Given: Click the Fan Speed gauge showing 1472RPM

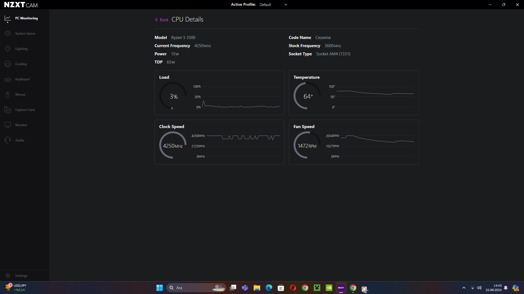Looking at the screenshot, I should coord(307,145).
